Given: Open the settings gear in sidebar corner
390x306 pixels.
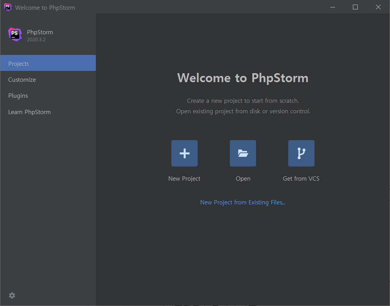Looking at the screenshot, I should 12,295.
